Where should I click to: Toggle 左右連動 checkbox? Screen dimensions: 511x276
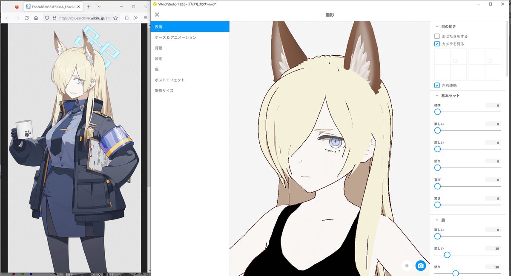(x=437, y=85)
